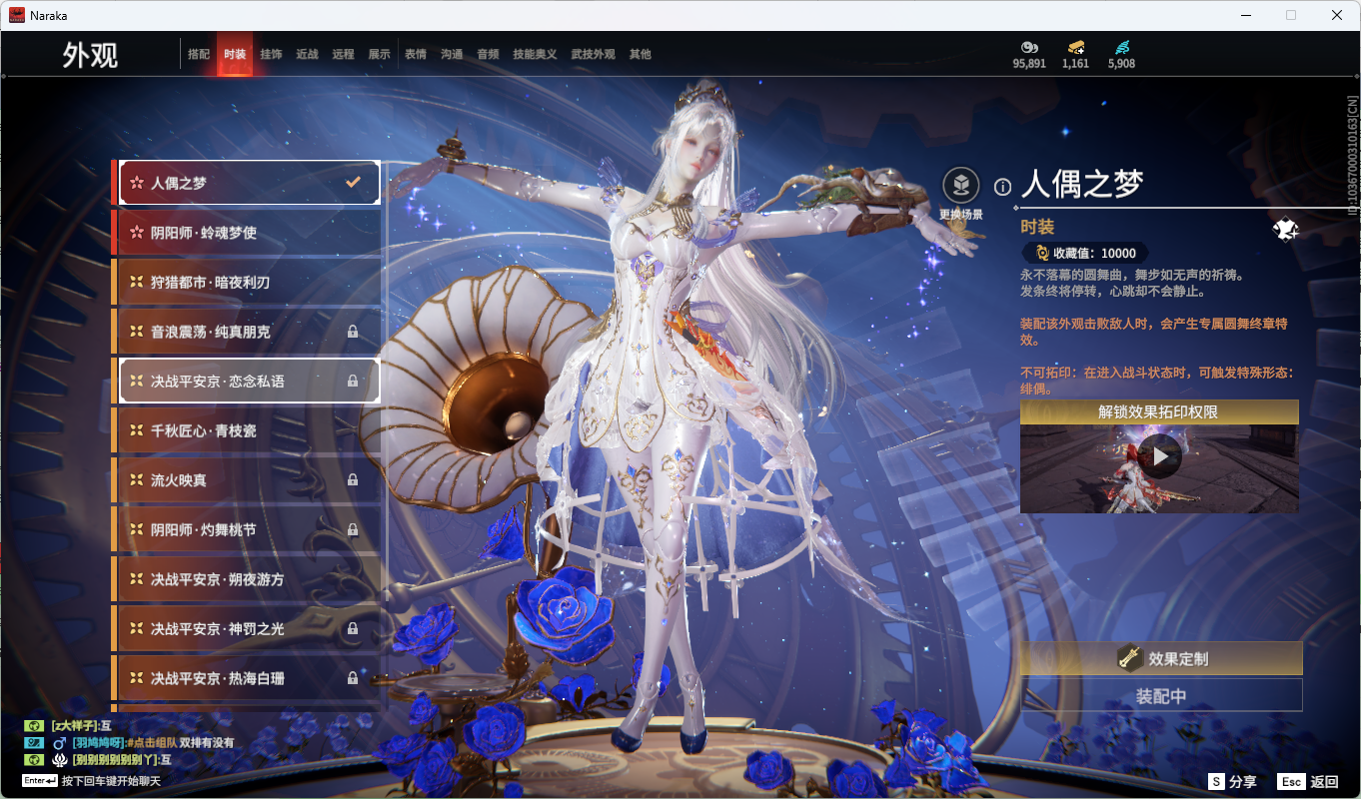
Task: Open the 武技外观 tab
Action: coord(594,54)
